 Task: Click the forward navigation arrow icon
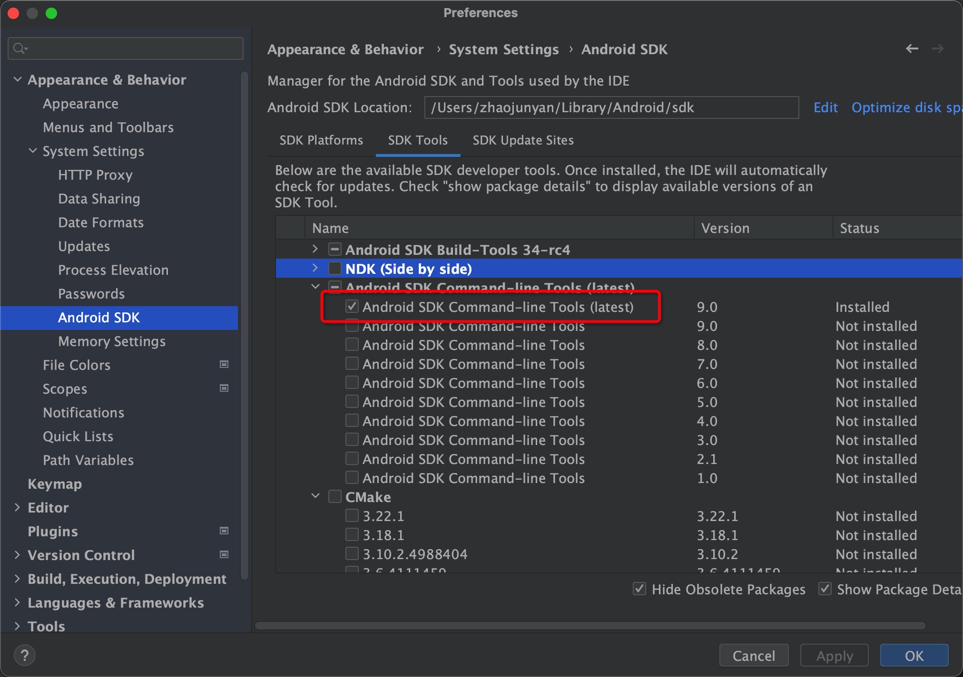click(937, 48)
